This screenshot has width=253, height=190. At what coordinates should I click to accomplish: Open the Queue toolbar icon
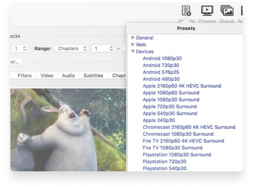(x=227, y=12)
